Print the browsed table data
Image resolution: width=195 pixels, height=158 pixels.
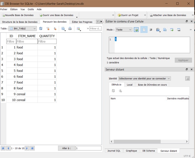click(x=70, y=29)
